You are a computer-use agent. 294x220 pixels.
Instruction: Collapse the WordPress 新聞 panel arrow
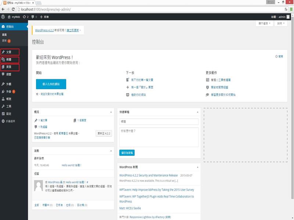[x=197, y=167]
